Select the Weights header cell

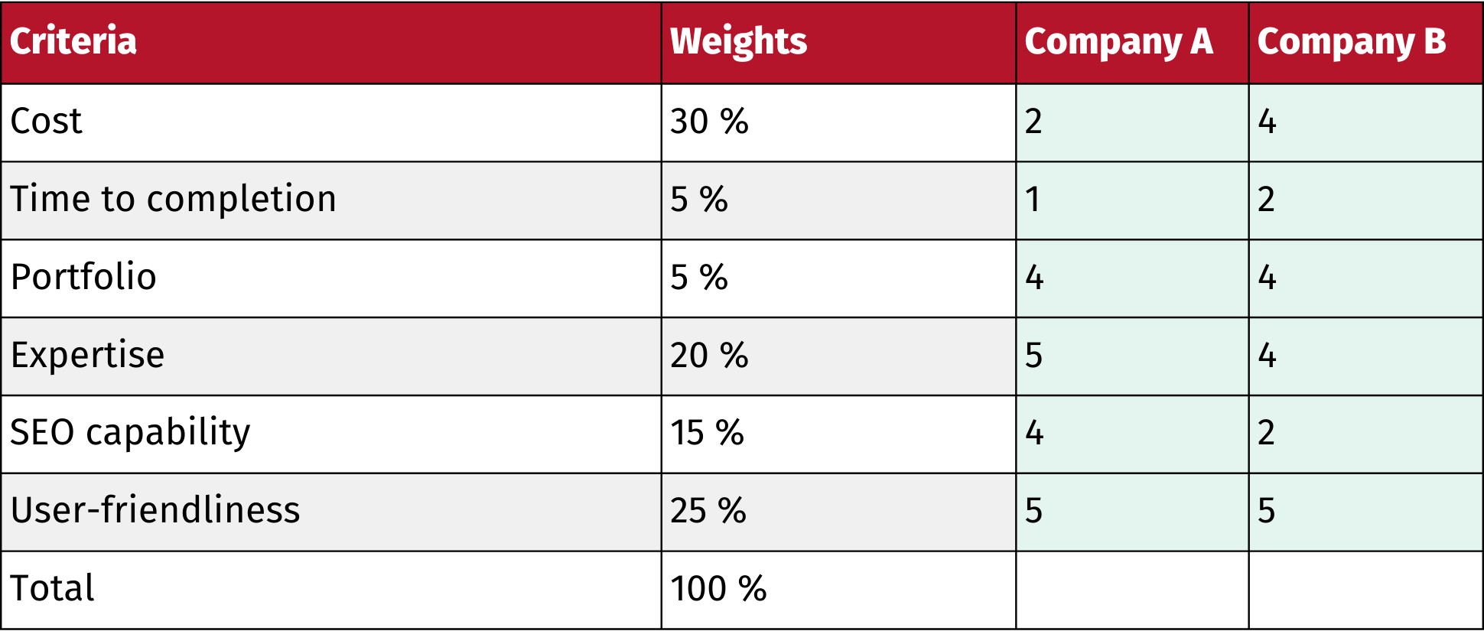tap(838, 42)
